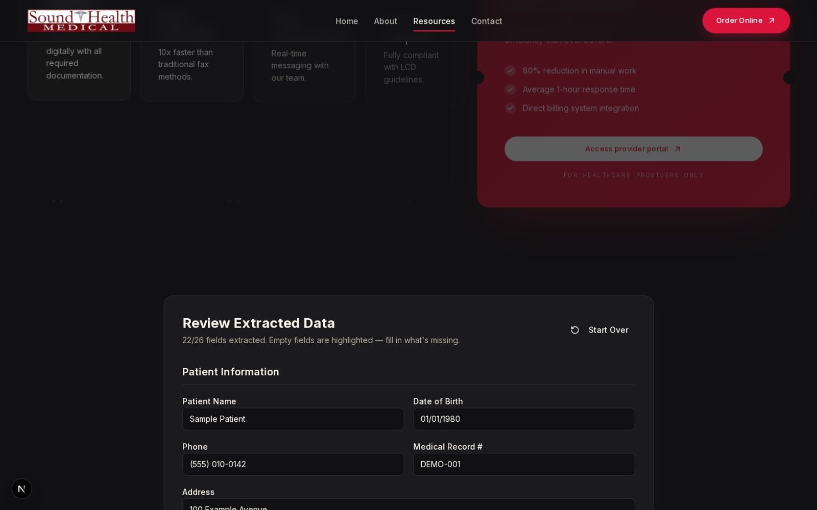The height and width of the screenshot is (510, 817).
Task: Edit the Phone number field
Action: pos(293,464)
